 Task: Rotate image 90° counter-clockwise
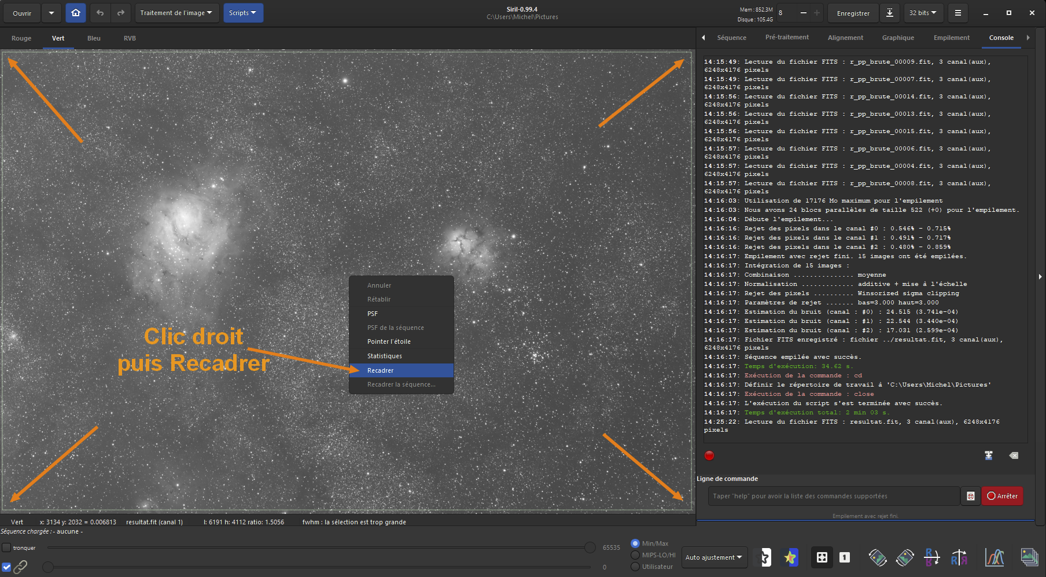click(x=878, y=557)
